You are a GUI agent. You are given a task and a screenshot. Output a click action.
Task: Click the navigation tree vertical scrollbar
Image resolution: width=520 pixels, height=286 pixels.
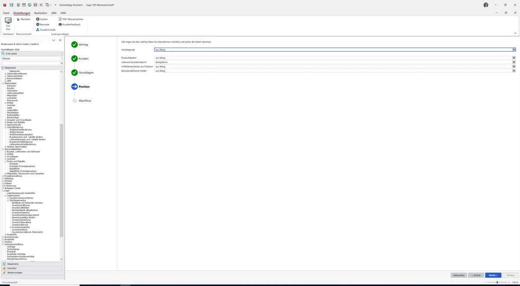62,180
